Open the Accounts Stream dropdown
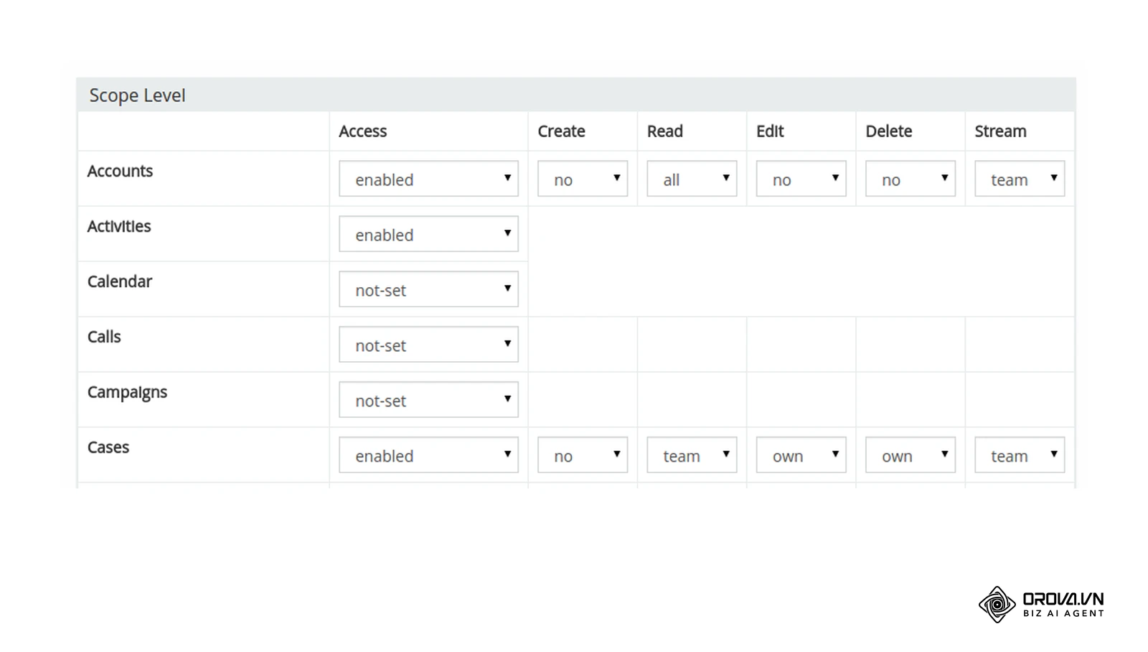Screen dimensions: 1148x652 (x=1020, y=179)
